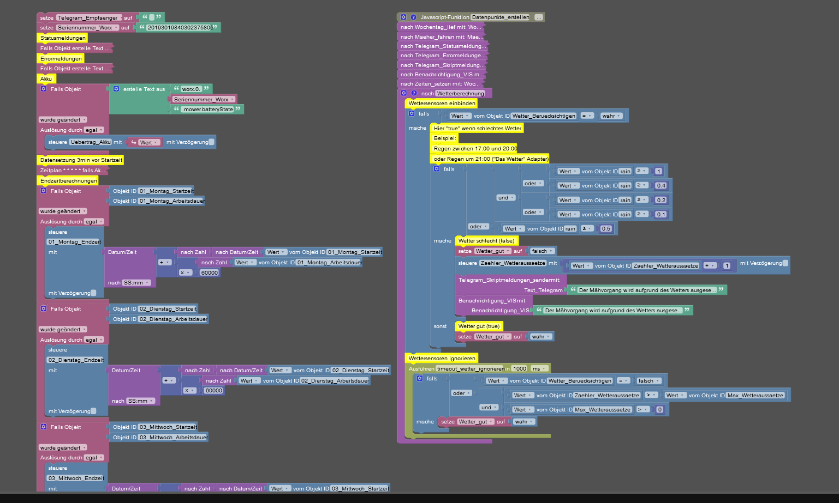Select collapsed 'Zeitplan * * * * * falls Ak...' block
Screen dimensions: 839x503
73,171
